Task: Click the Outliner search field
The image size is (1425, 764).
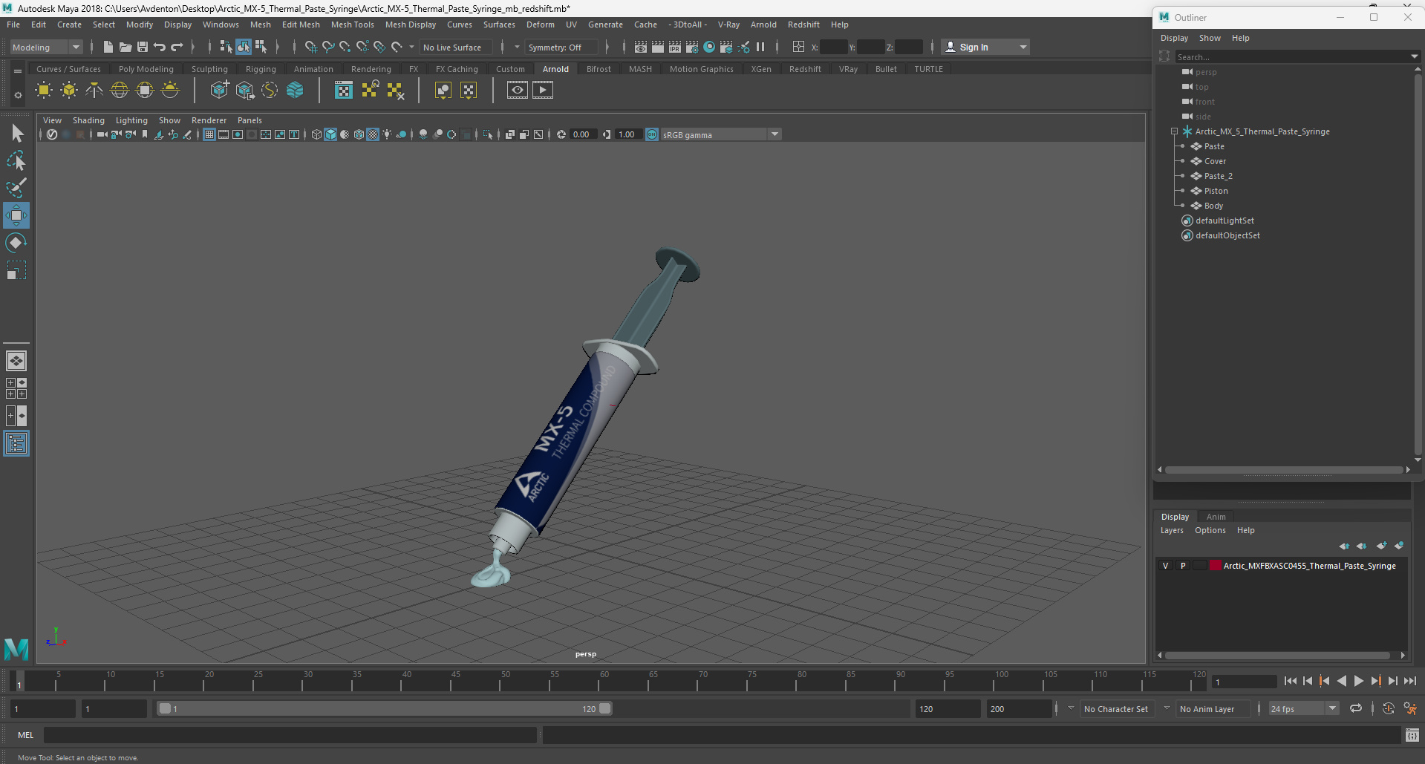Action: click(x=1291, y=56)
